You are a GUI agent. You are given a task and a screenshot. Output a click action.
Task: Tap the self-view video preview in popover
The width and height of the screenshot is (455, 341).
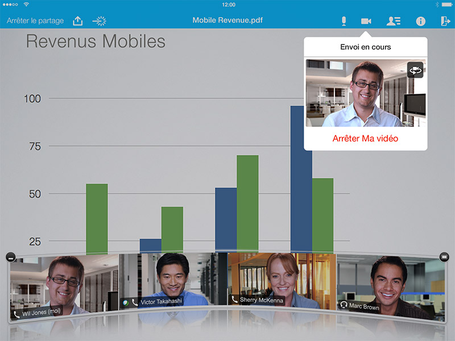tap(358, 94)
